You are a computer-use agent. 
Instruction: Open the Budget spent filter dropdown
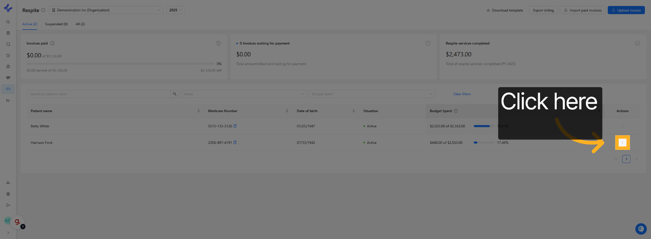[372, 94]
